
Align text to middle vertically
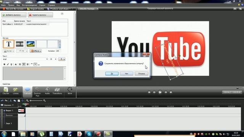point(35,64)
